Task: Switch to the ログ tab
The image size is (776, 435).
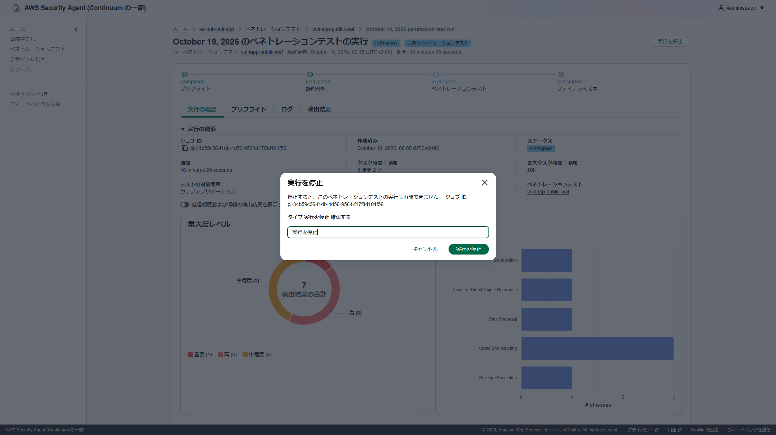Action: tap(287, 109)
